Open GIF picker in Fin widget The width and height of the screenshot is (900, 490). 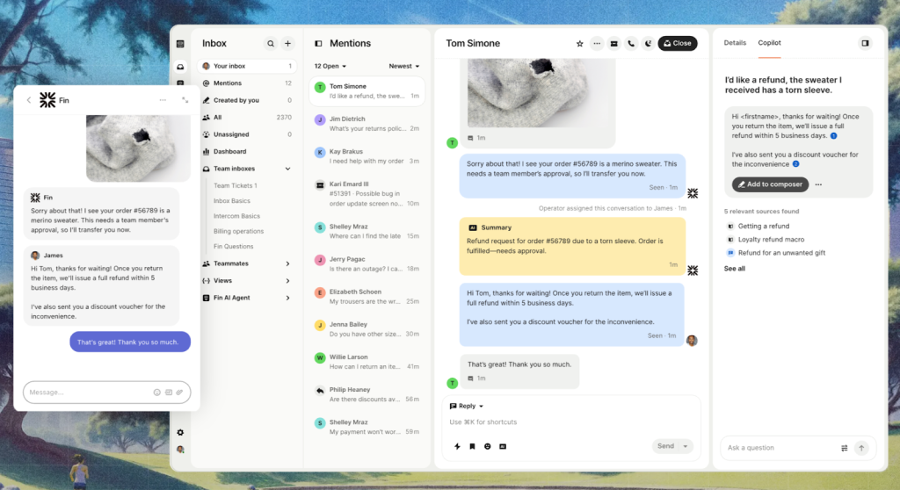(x=169, y=393)
